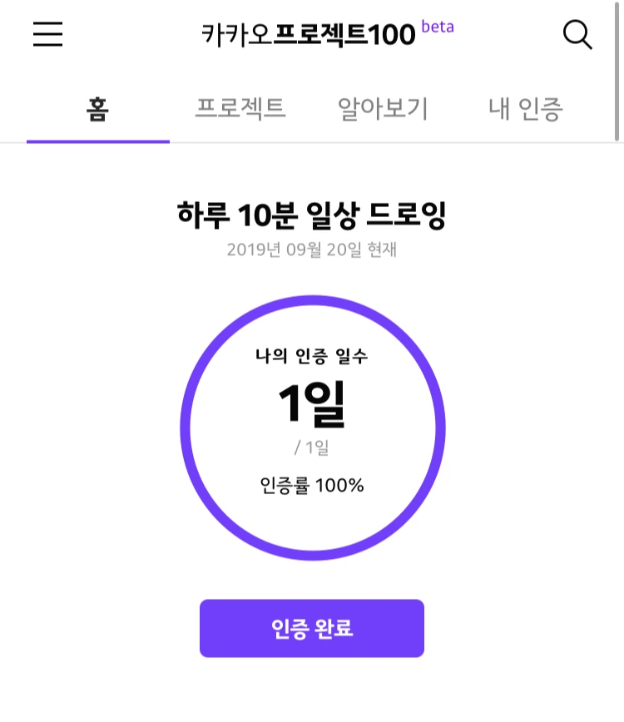
Task: Click the 나의 인증 일수 label
Action: [312, 356]
